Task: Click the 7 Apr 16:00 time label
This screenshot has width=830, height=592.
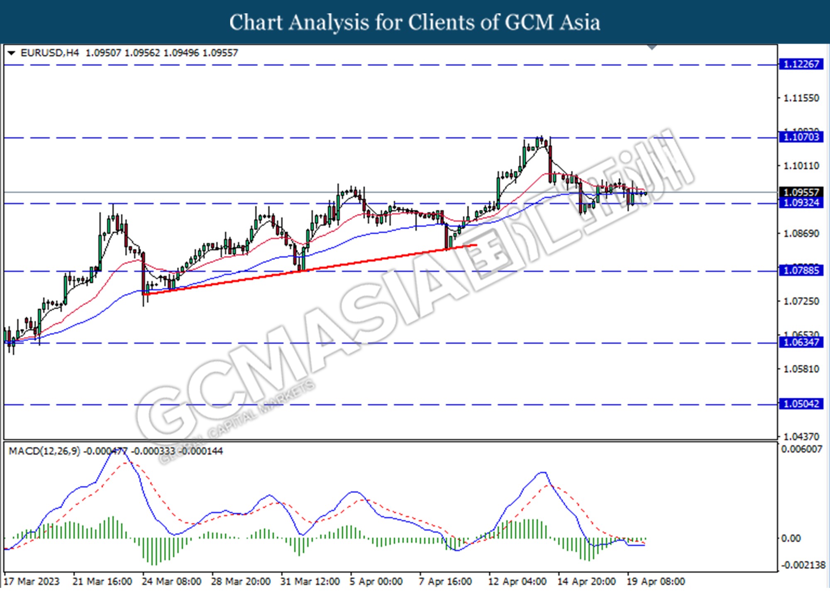Action: (x=445, y=582)
